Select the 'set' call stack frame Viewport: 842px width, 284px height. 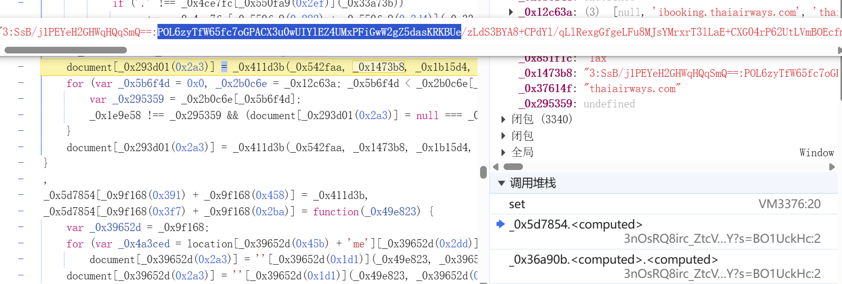pyautogui.click(x=517, y=204)
